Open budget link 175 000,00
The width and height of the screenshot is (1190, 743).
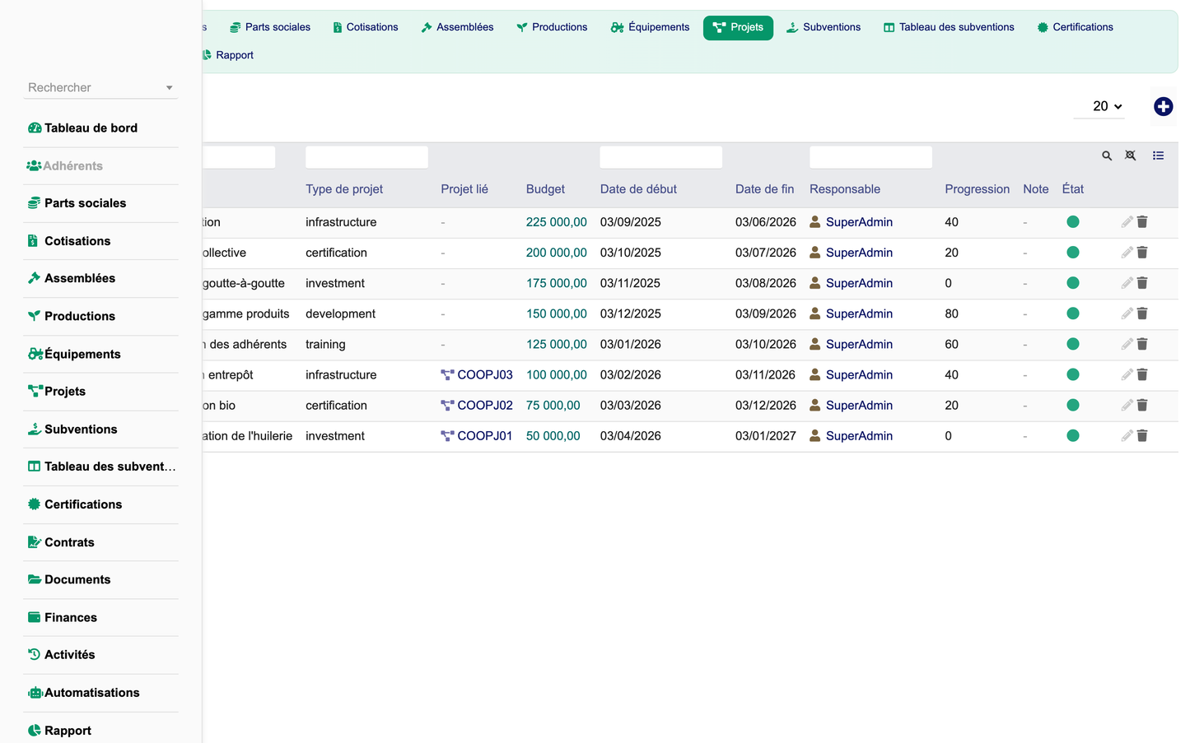click(557, 283)
